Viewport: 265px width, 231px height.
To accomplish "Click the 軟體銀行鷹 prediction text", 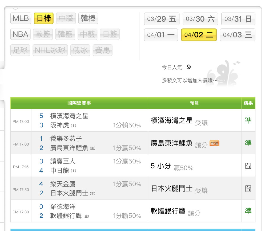I will pyautogui.click(x=168, y=211).
